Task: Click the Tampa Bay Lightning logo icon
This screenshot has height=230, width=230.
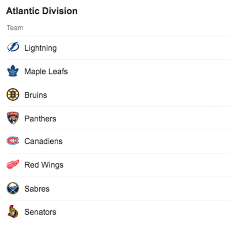Action: (x=13, y=48)
